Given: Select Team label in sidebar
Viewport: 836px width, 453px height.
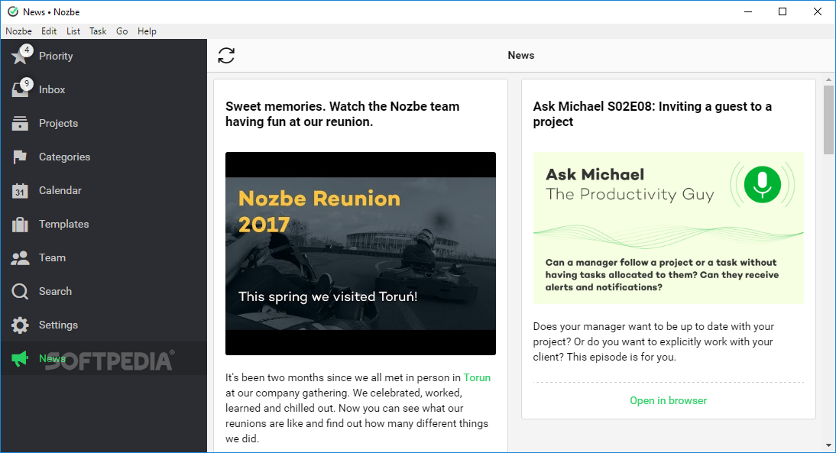Looking at the screenshot, I should [x=52, y=258].
